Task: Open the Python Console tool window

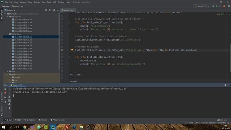Action: tap(57, 120)
